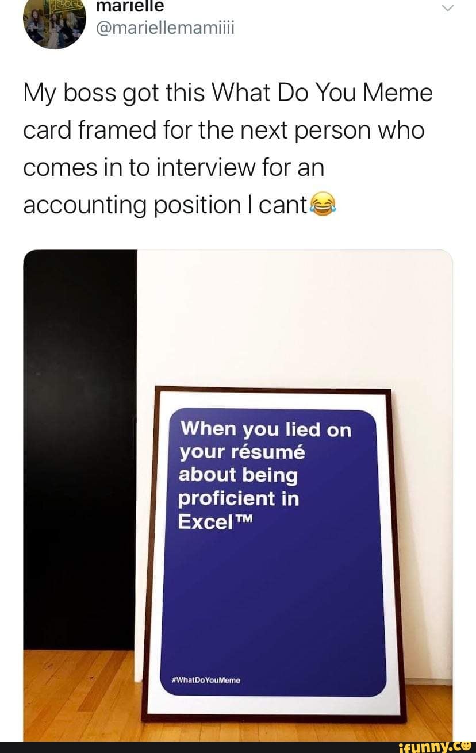Screen dimensions: 476x753
Task: Click "When you lied on" card text
Action: click(x=265, y=429)
